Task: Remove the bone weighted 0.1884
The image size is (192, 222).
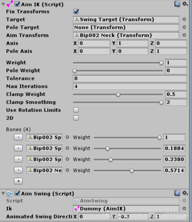Action: click(18, 148)
